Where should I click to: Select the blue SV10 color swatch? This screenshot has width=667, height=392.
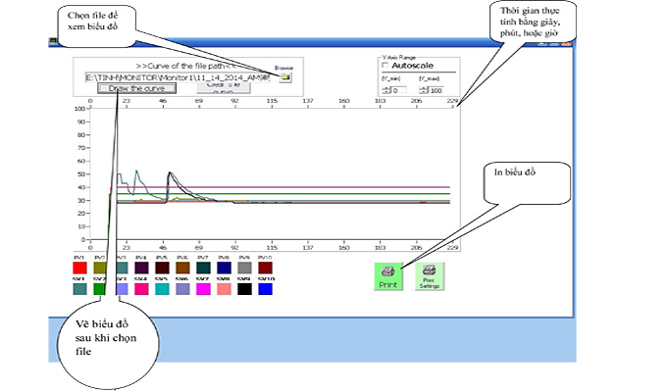coord(265,289)
